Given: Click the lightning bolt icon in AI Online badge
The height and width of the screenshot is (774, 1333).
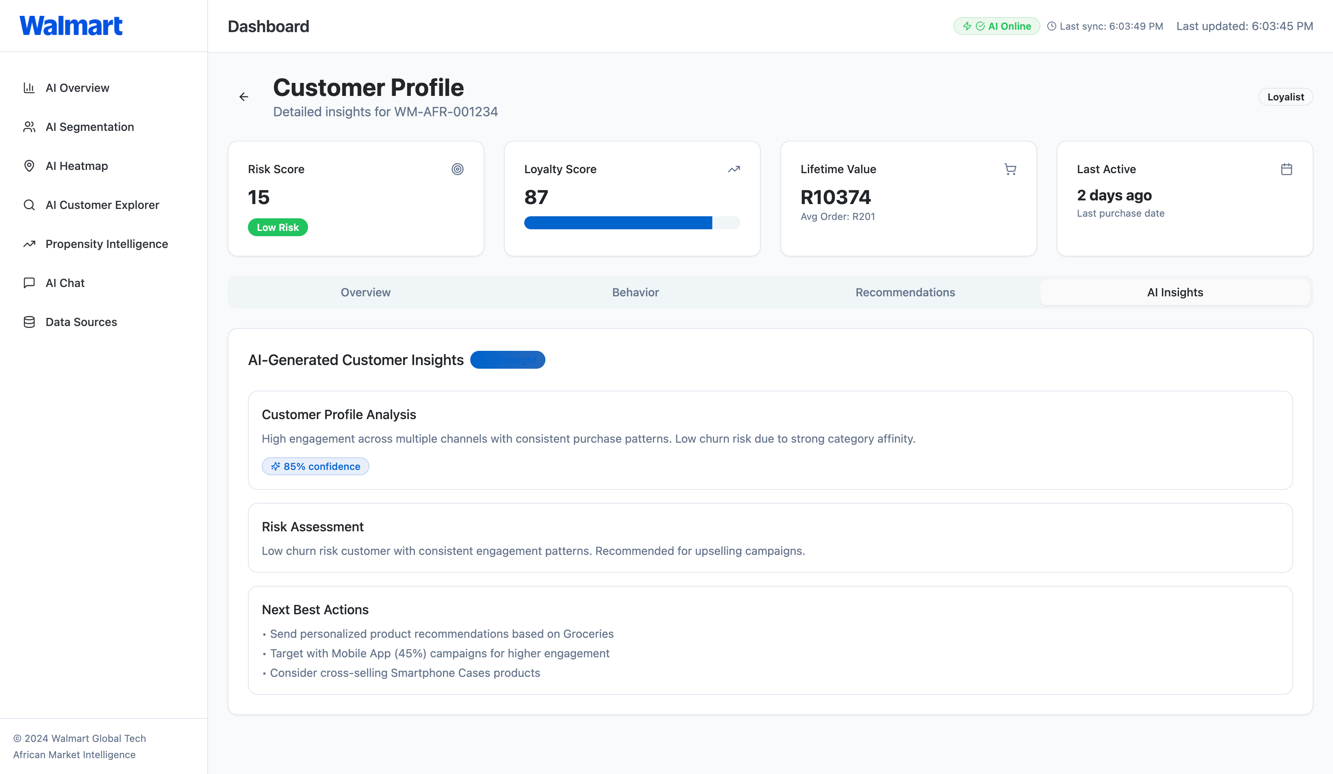Looking at the screenshot, I should point(967,26).
